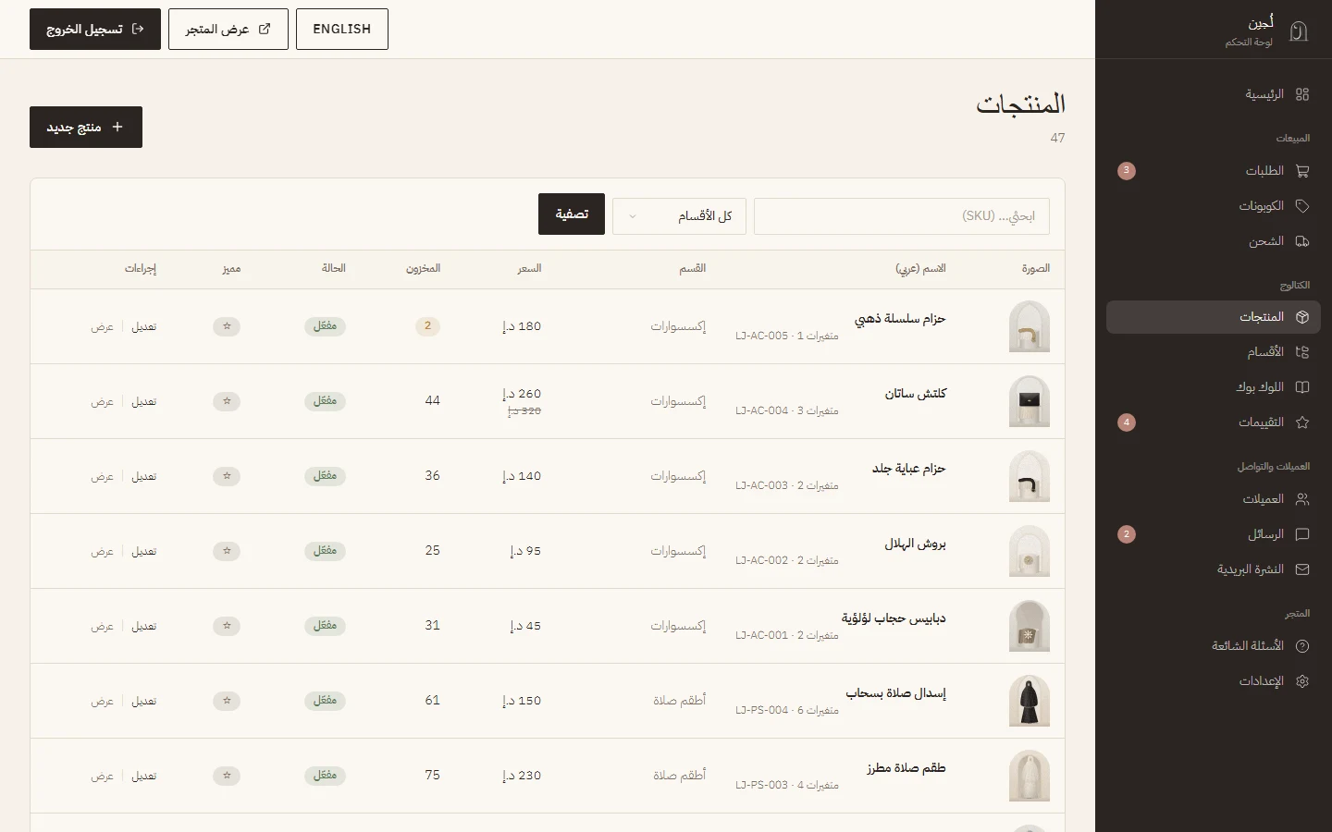
Task: Select الإعدادات from the sidebar
Action: coord(1214,681)
